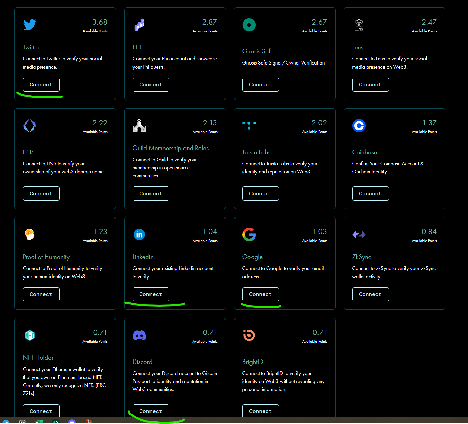Connect the Proof of Humanity stamp
This screenshot has width=468, height=424.
(x=41, y=294)
